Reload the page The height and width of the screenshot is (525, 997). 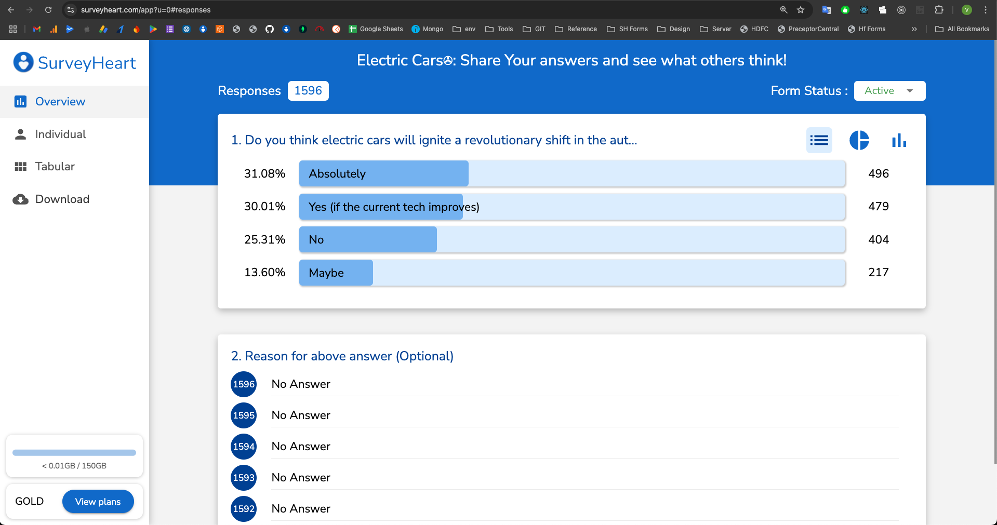[48, 10]
